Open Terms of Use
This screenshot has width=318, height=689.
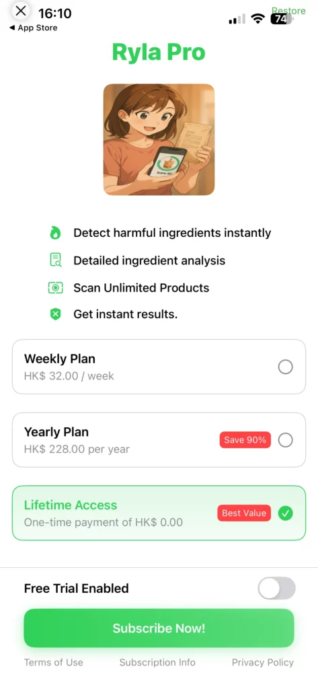pyautogui.click(x=54, y=662)
